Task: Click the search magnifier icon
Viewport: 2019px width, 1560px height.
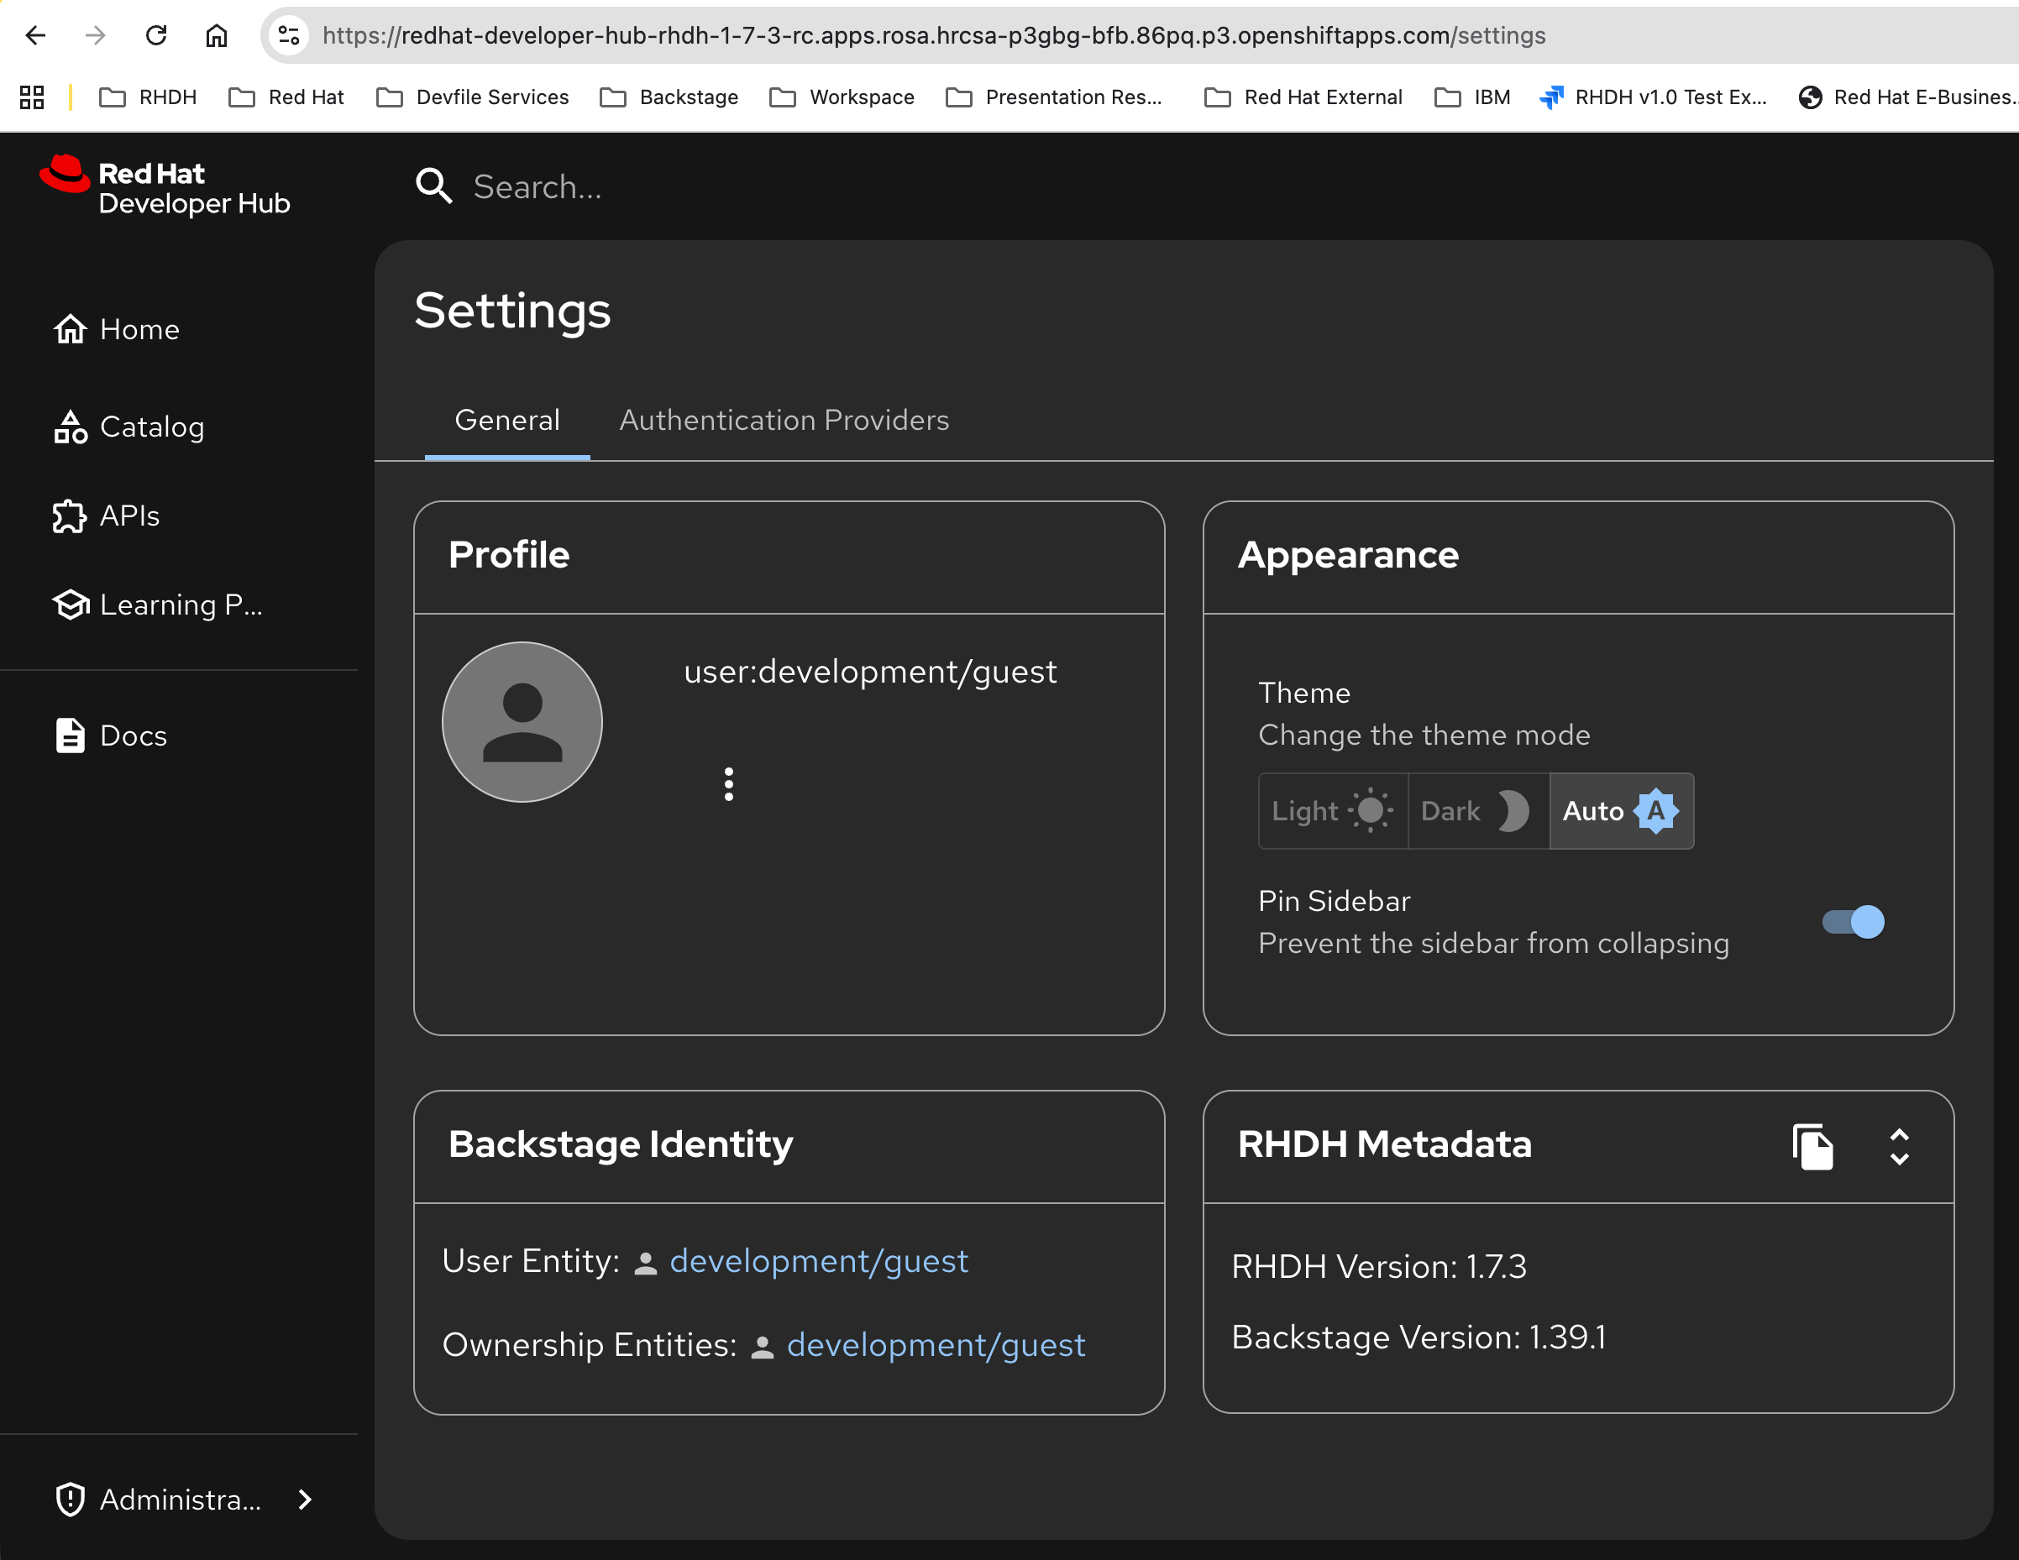Action: pyautogui.click(x=433, y=186)
